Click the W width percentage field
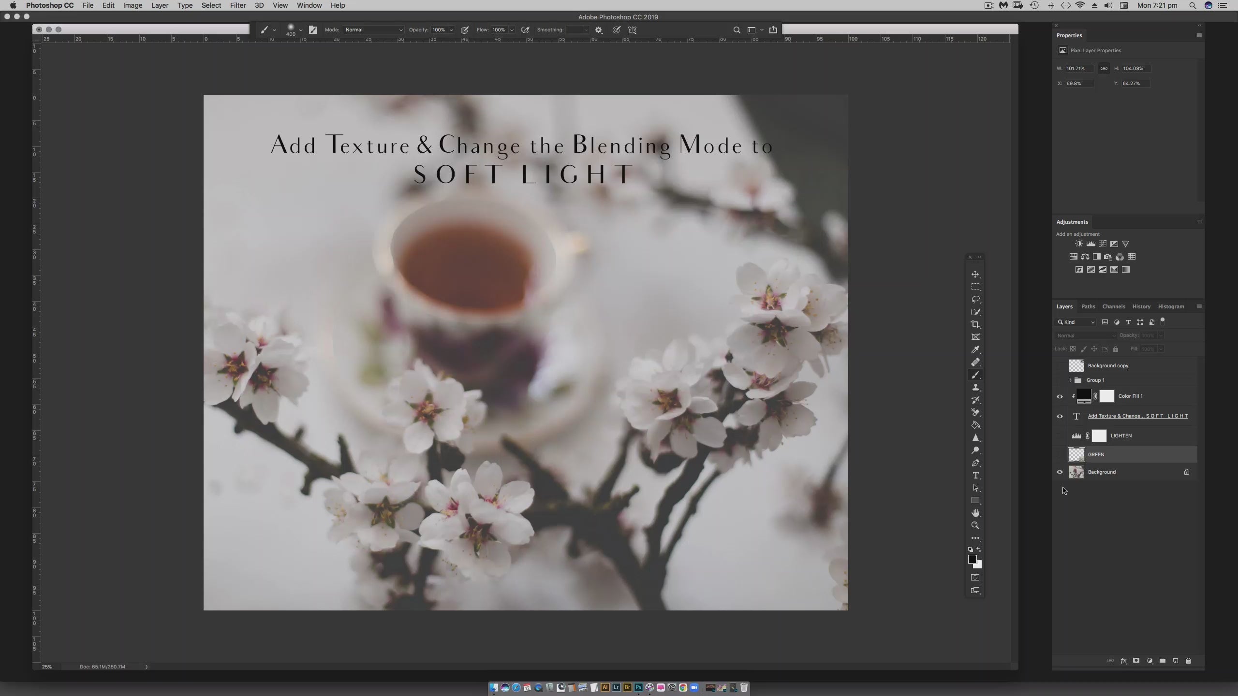This screenshot has width=1238, height=696. [1078, 69]
